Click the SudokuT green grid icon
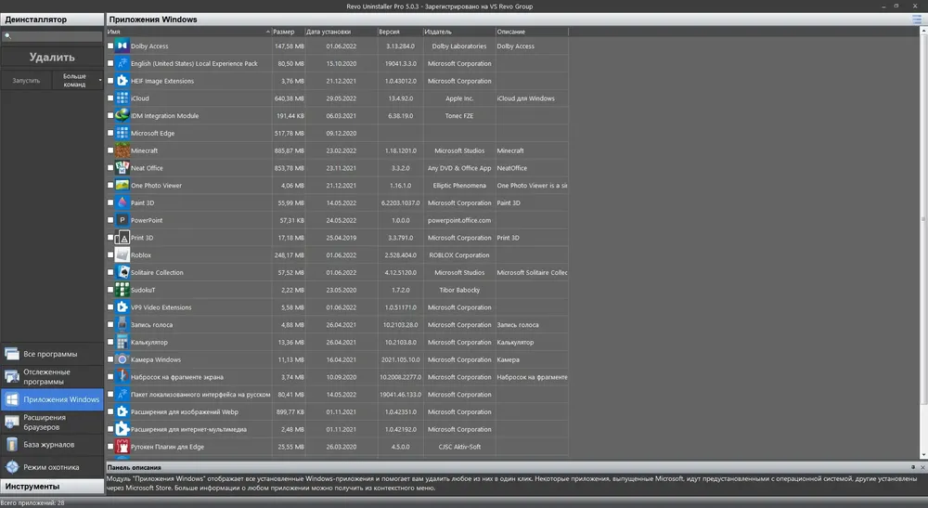 pyautogui.click(x=122, y=290)
